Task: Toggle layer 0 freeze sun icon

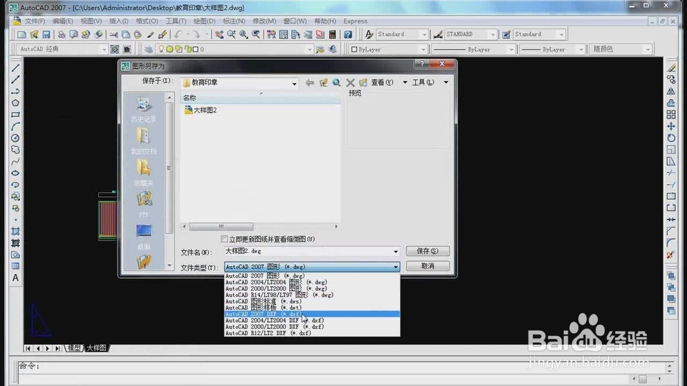Action: 170,49
